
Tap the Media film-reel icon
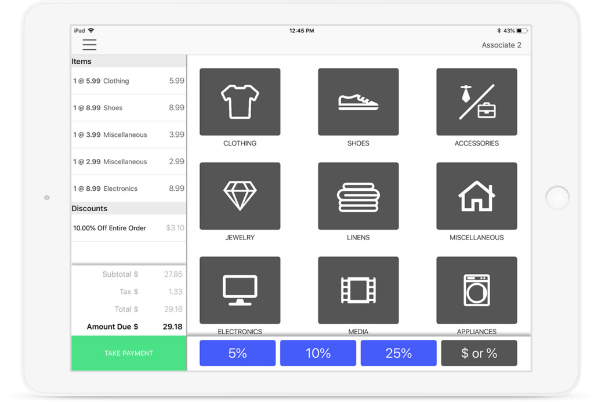tap(358, 289)
